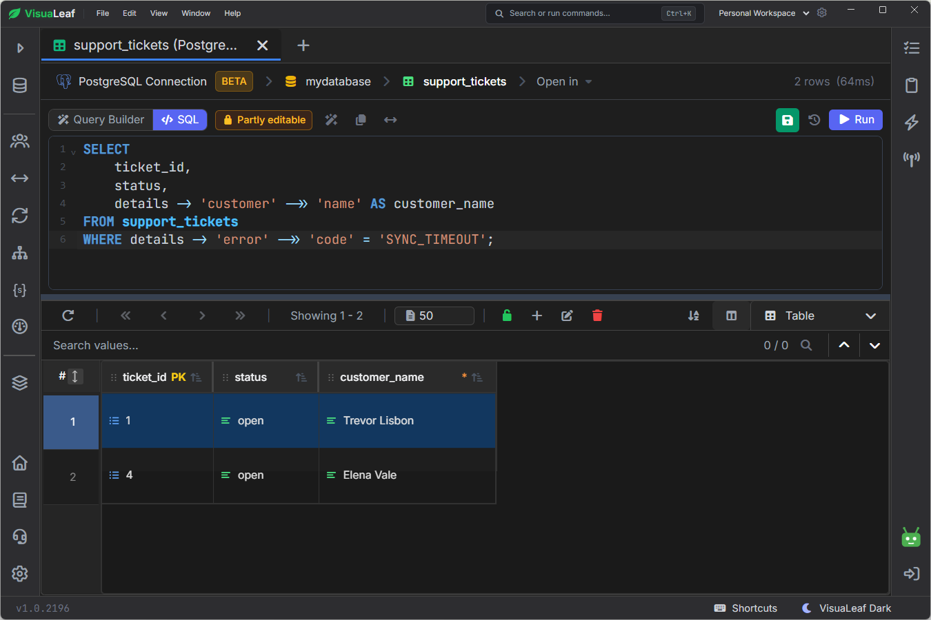This screenshot has height=620, width=931.
Task: Refresh the results grid
Action: (x=68, y=316)
